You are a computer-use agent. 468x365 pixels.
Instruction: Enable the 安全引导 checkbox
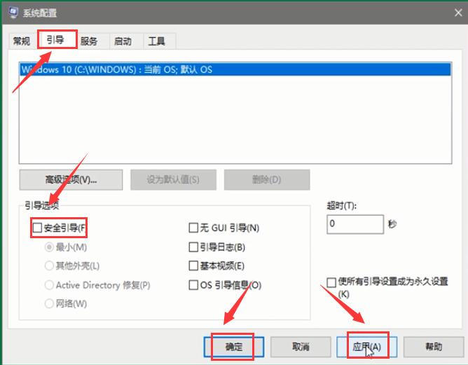(38, 228)
